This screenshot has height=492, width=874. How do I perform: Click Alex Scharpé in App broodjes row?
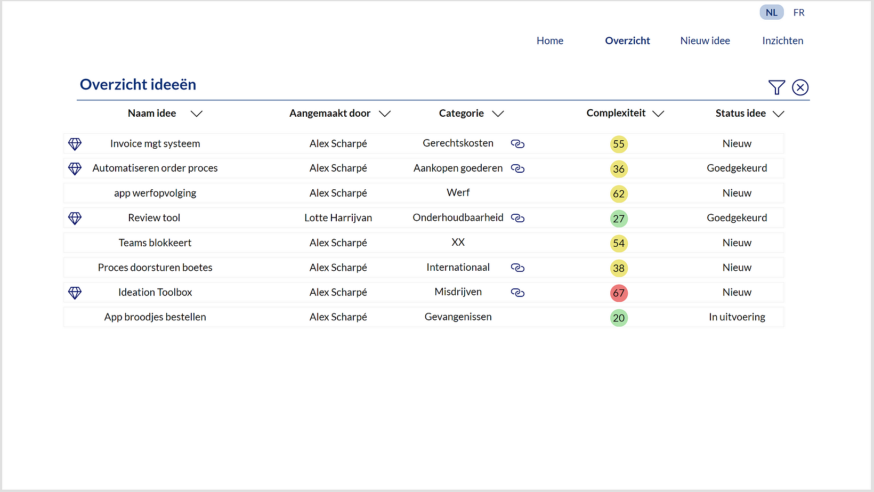click(x=338, y=317)
